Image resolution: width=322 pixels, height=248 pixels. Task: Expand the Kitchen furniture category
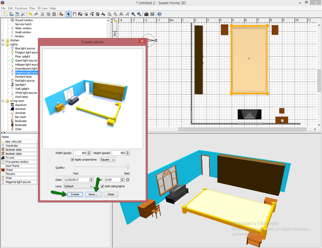click(x=4, y=40)
